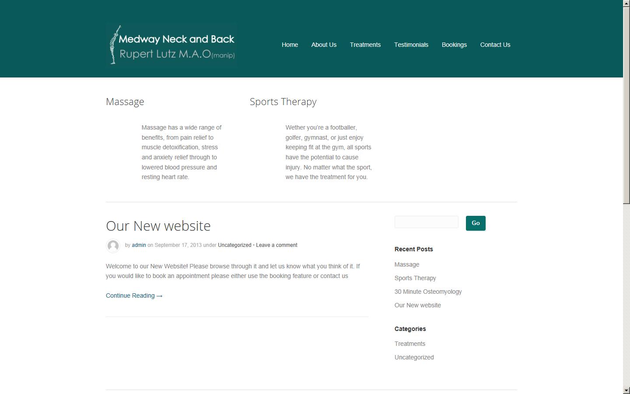Open 30 Minute Osteomyology recent post
The image size is (630, 394).
pos(428,292)
